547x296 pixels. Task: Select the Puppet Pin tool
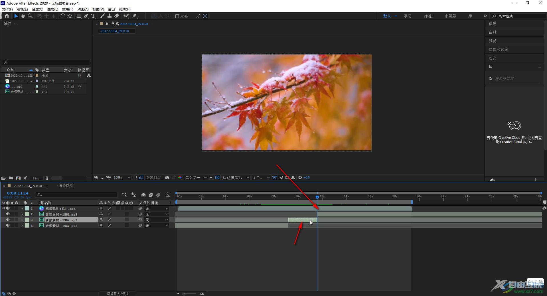(x=135, y=16)
